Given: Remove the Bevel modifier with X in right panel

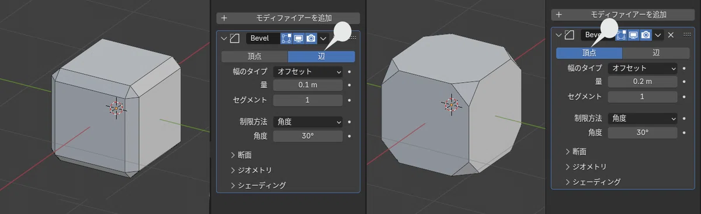Looking at the screenshot, I should click(x=671, y=35).
